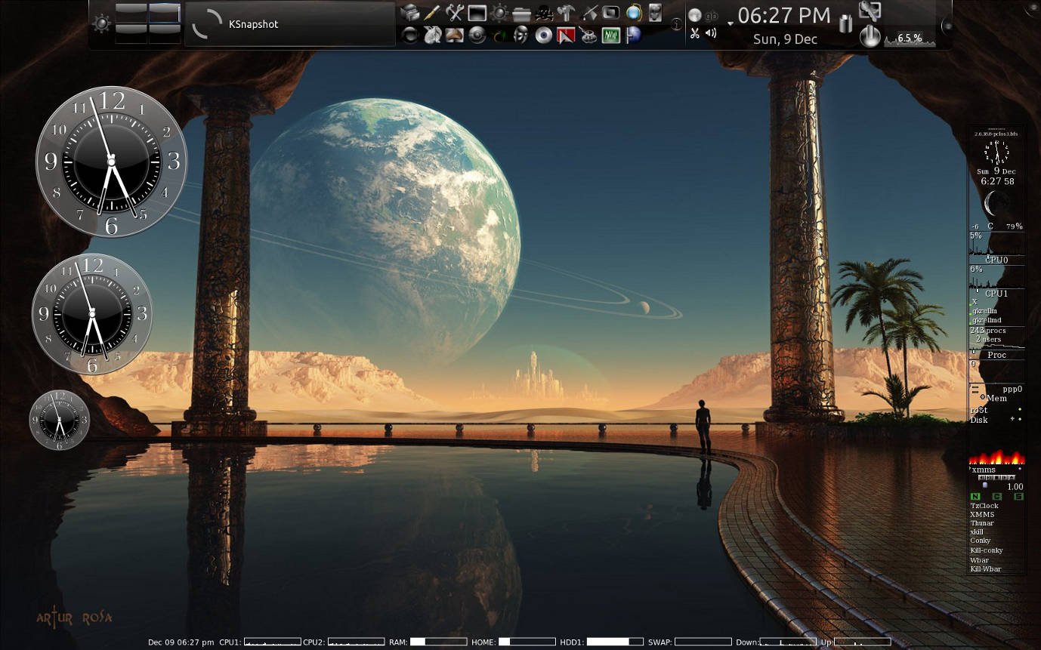Launch TzClock from gkrellm launcher list
This screenshot has height=650, width=1041.
pos(984,506)
